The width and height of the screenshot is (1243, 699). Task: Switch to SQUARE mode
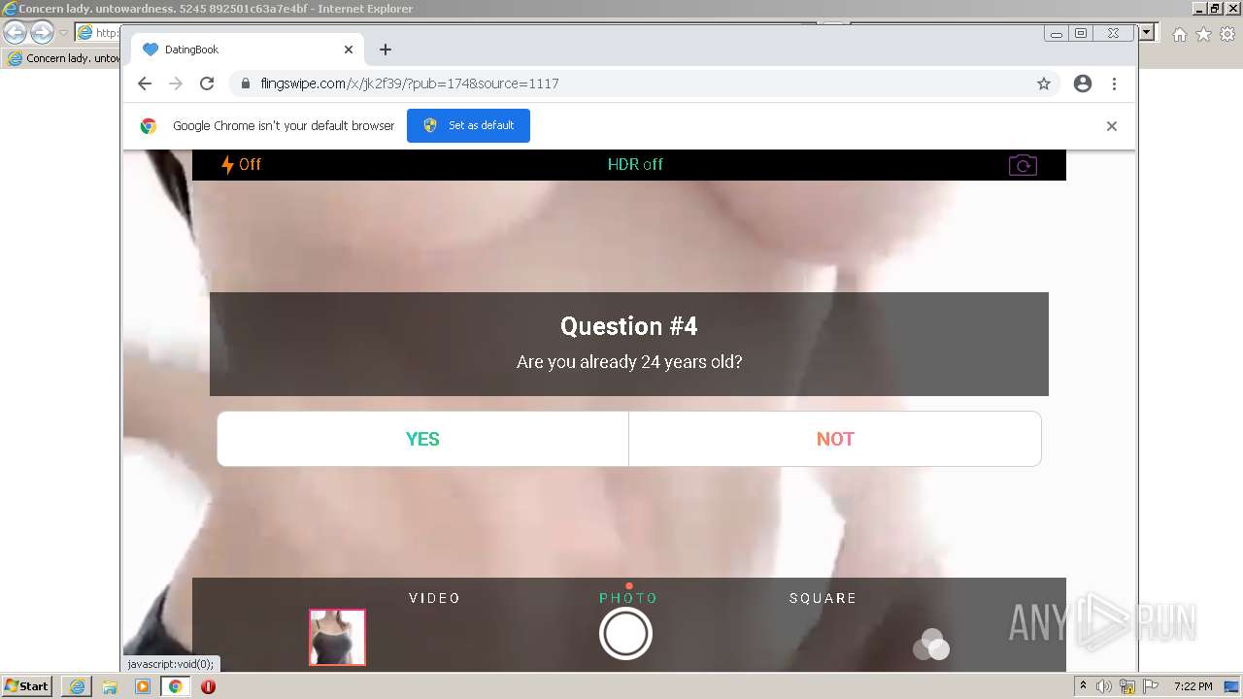coord(823,598)
